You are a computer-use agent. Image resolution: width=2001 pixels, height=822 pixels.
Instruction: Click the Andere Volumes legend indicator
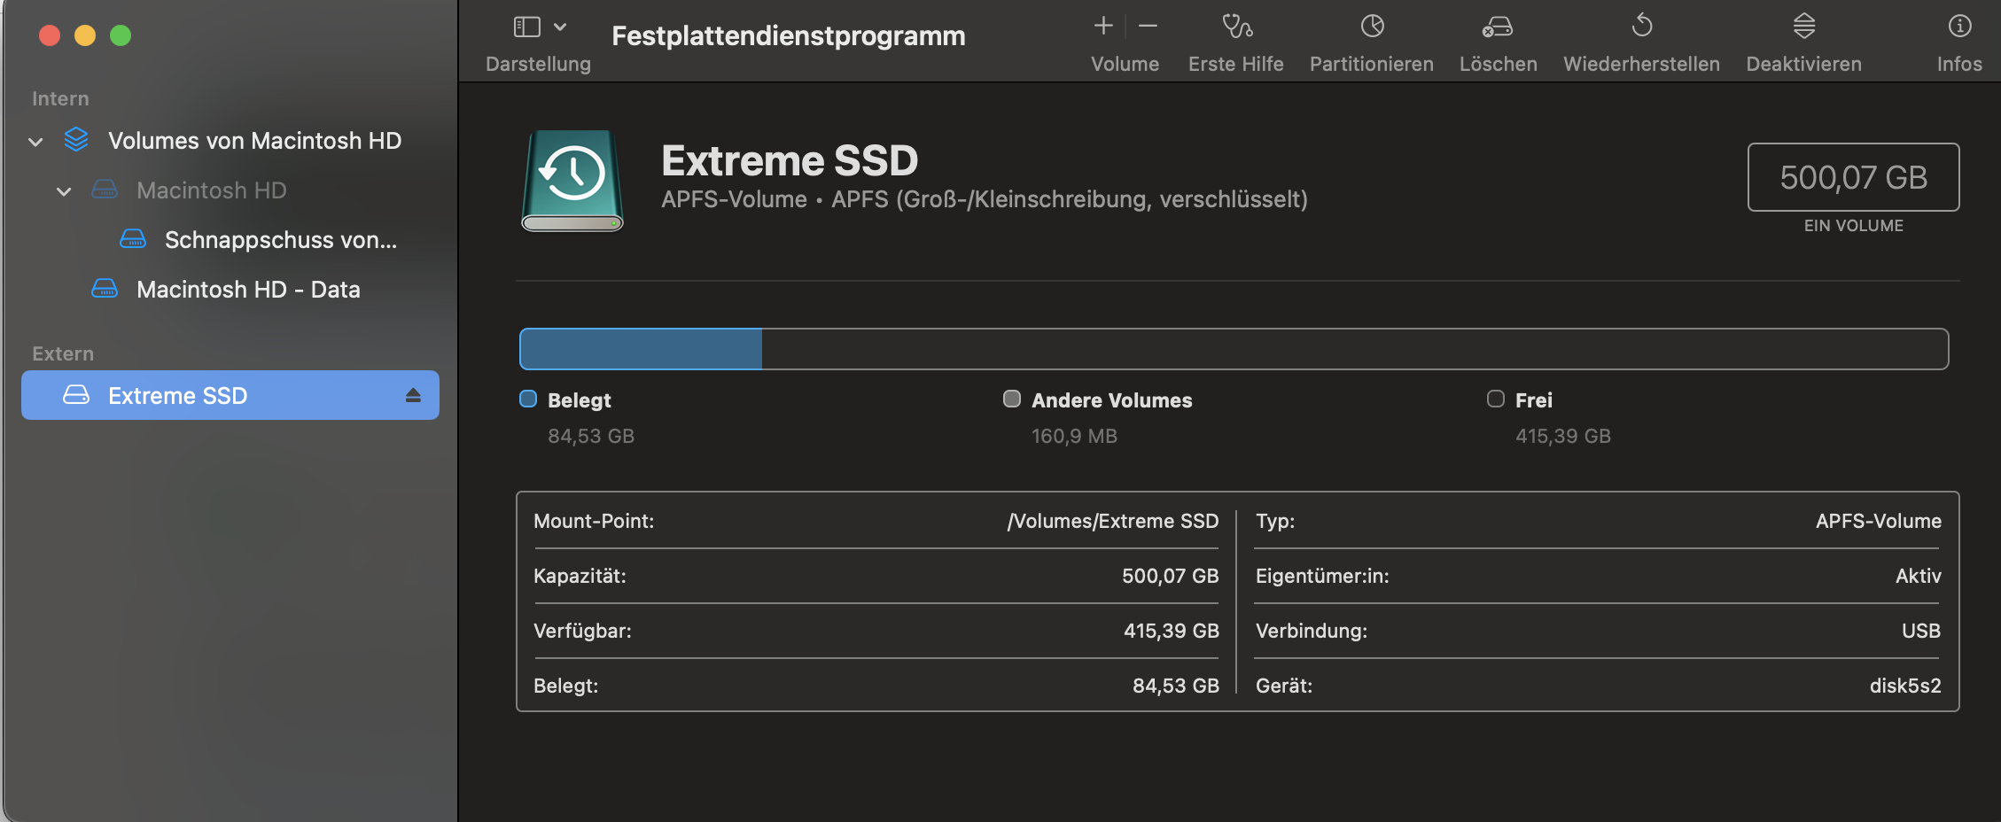pos(1012,399)
